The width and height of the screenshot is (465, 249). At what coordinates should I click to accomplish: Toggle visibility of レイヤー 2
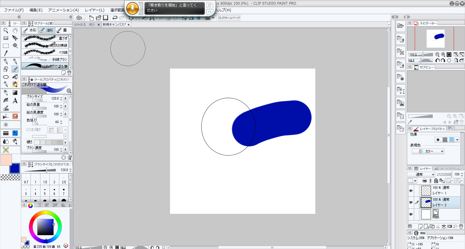[411, 202]
